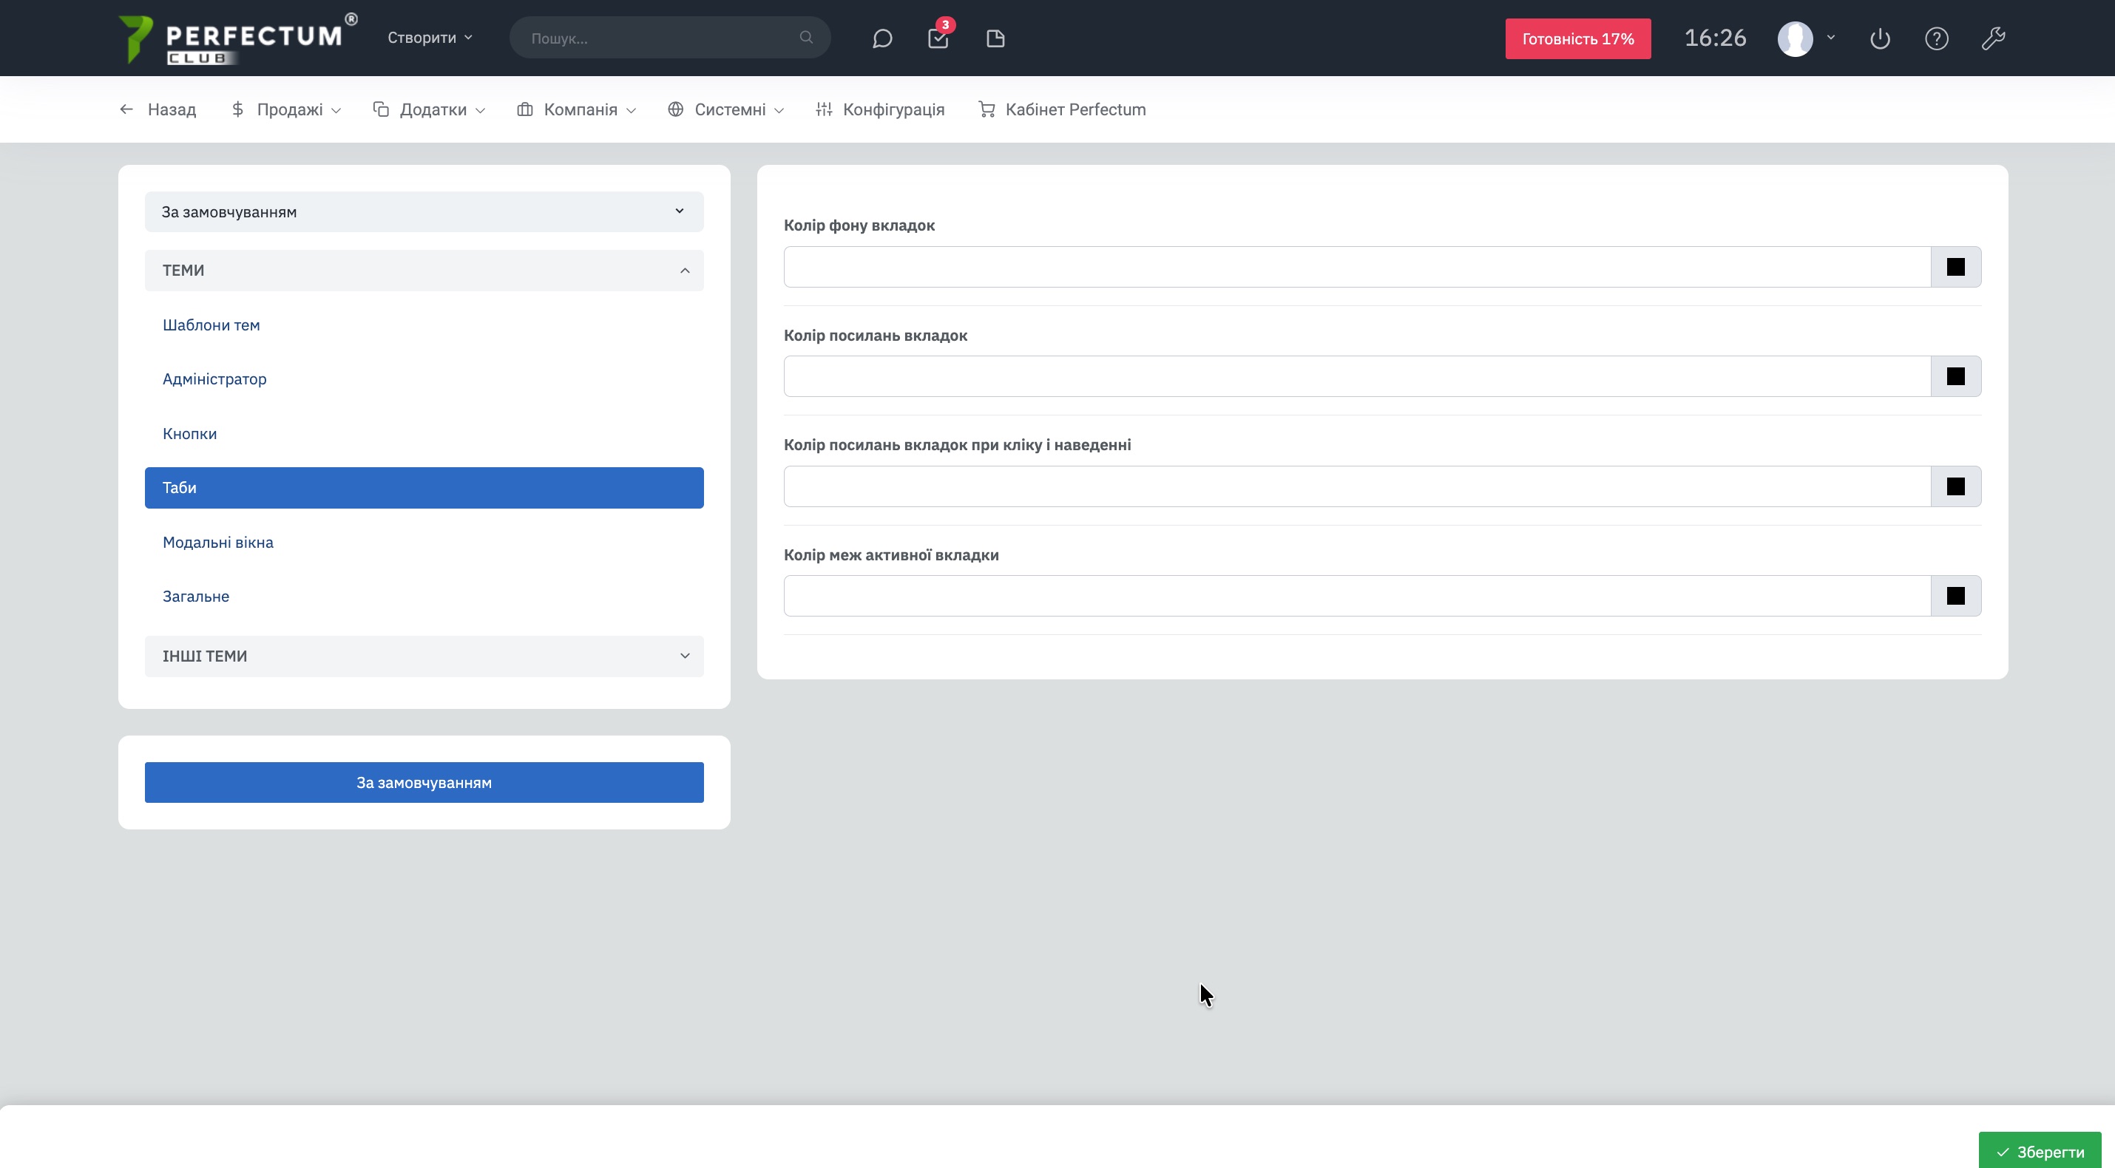Open the За замовчуванням theme select
The height and width of the screenshot is (1168, 2115).
pos(424,211)
